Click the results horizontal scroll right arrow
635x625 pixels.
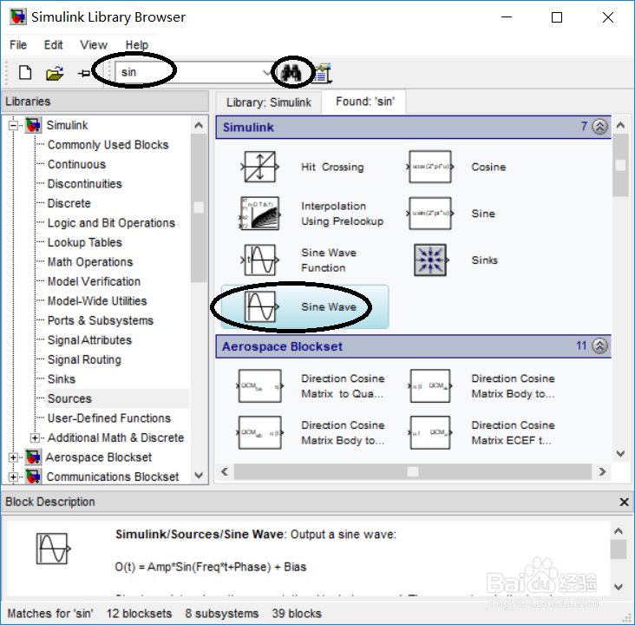pyautogui.click(x=602, y=471)
